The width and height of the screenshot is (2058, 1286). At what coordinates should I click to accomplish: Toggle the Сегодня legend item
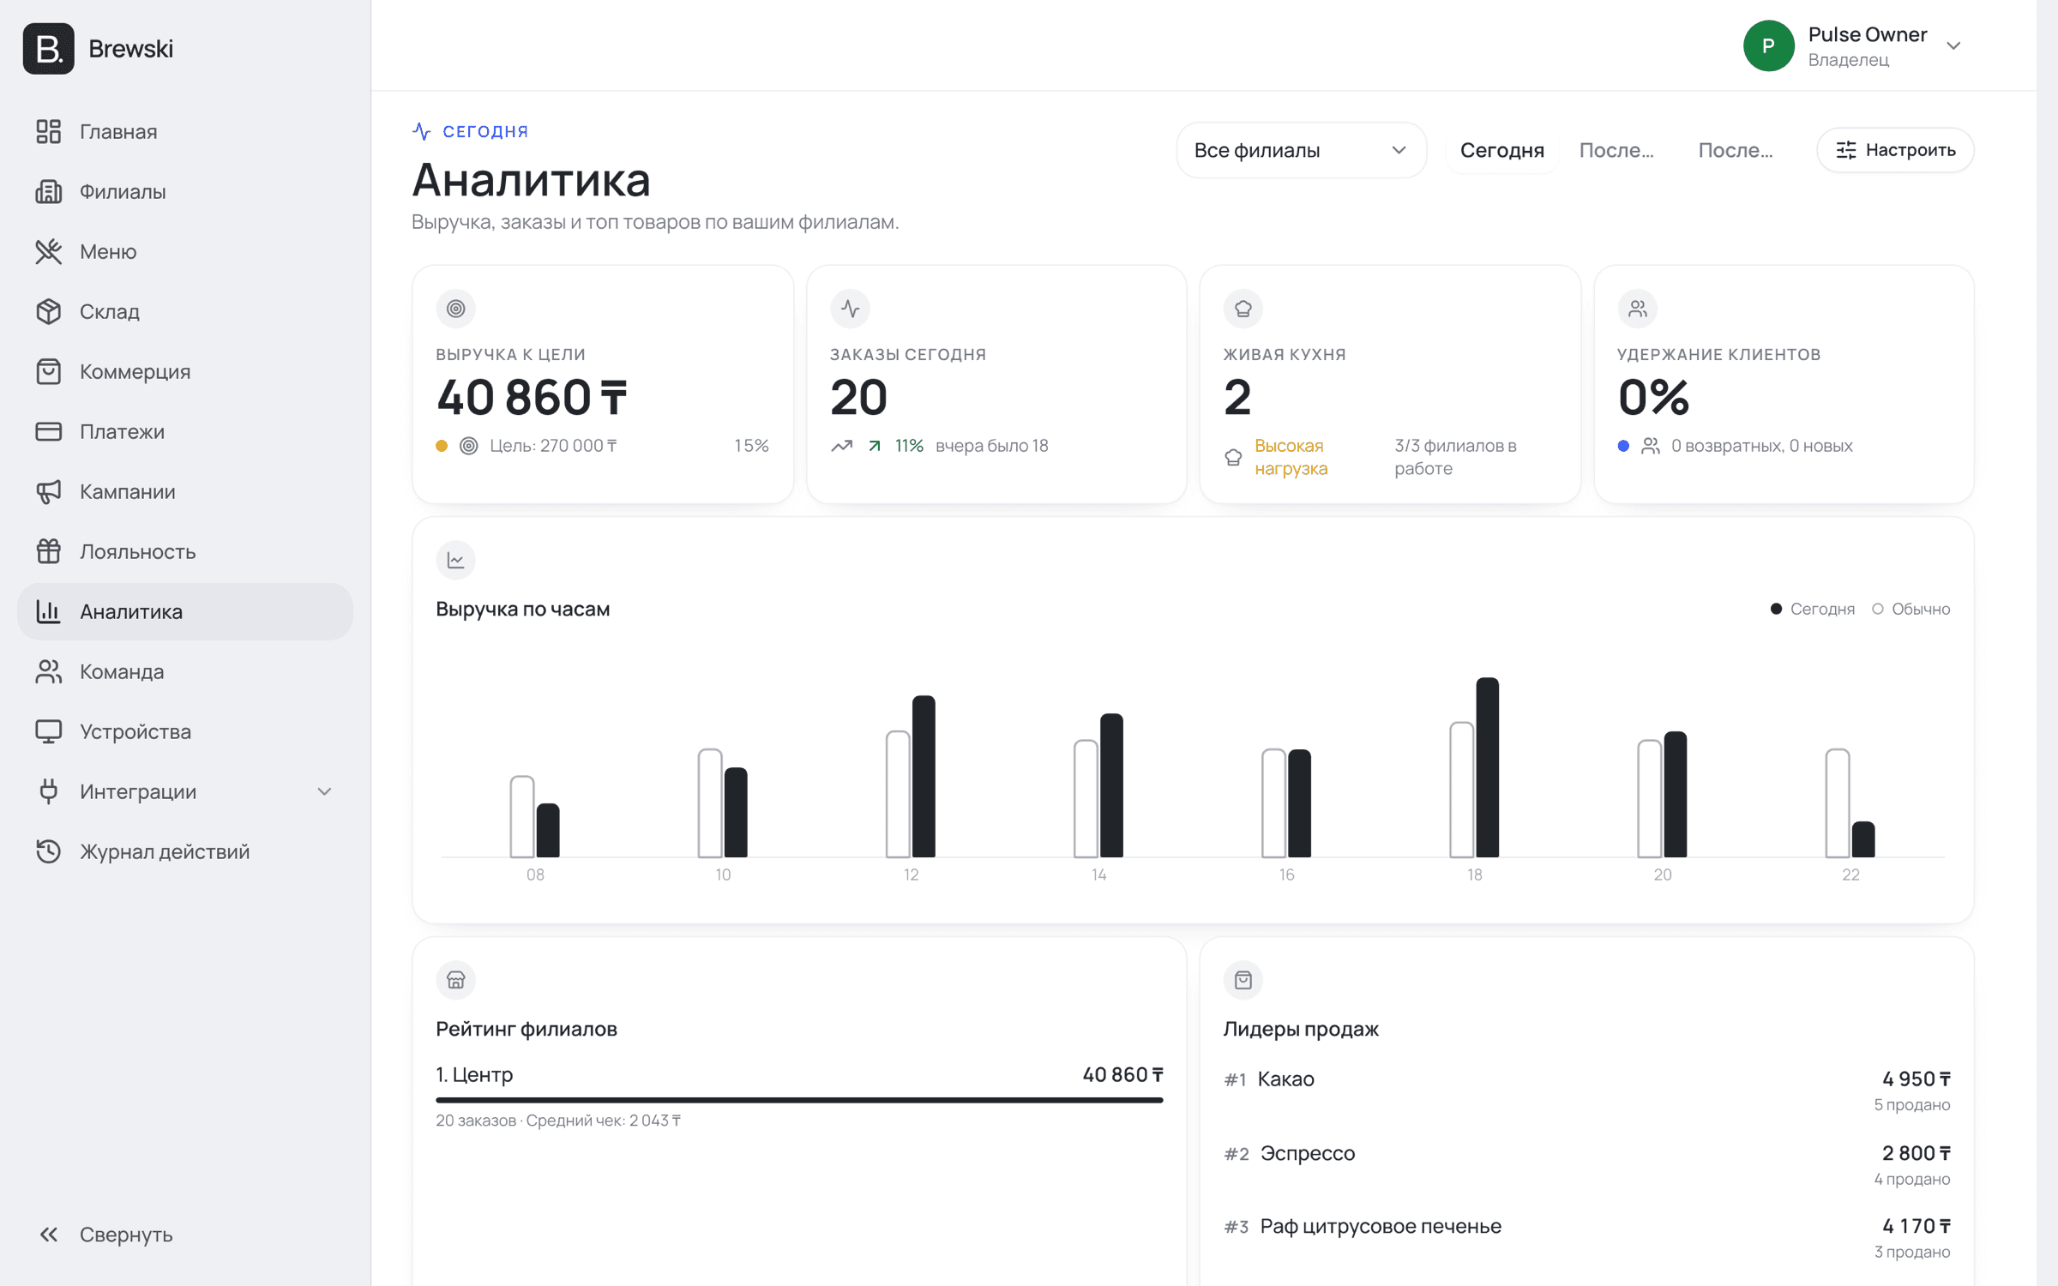tap(1813, 609)
